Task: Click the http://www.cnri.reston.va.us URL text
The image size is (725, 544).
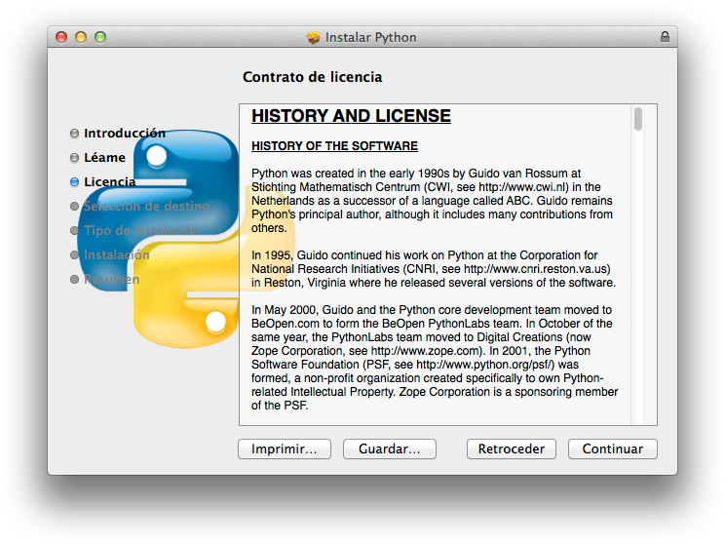Action: point(535,269)
